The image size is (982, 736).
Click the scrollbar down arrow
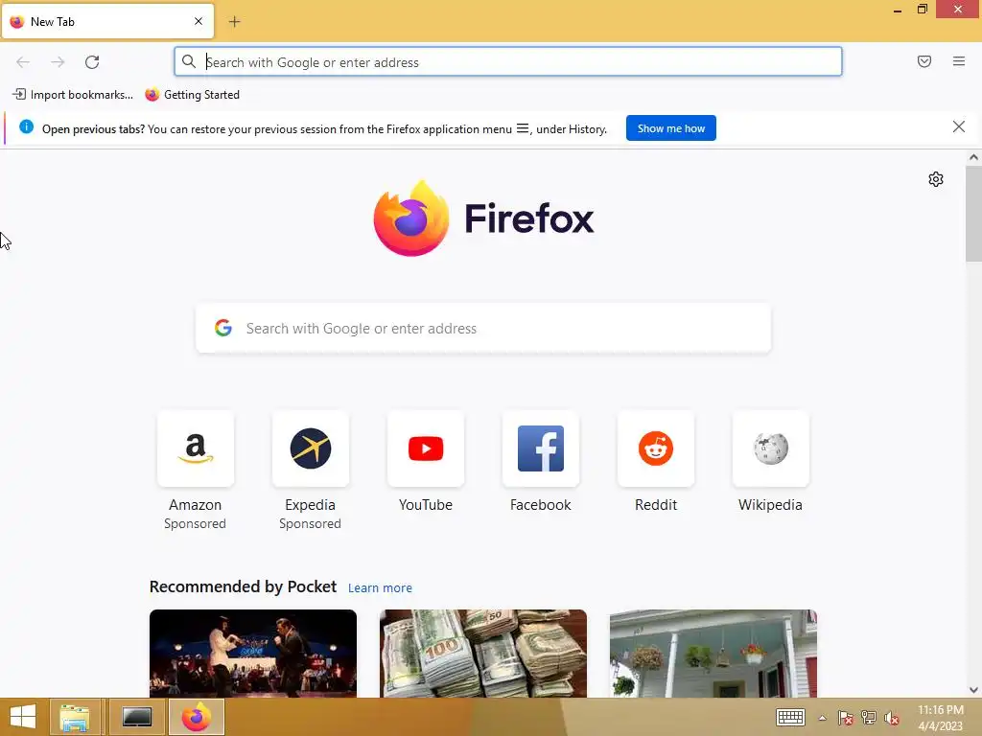tap(973, 690)
